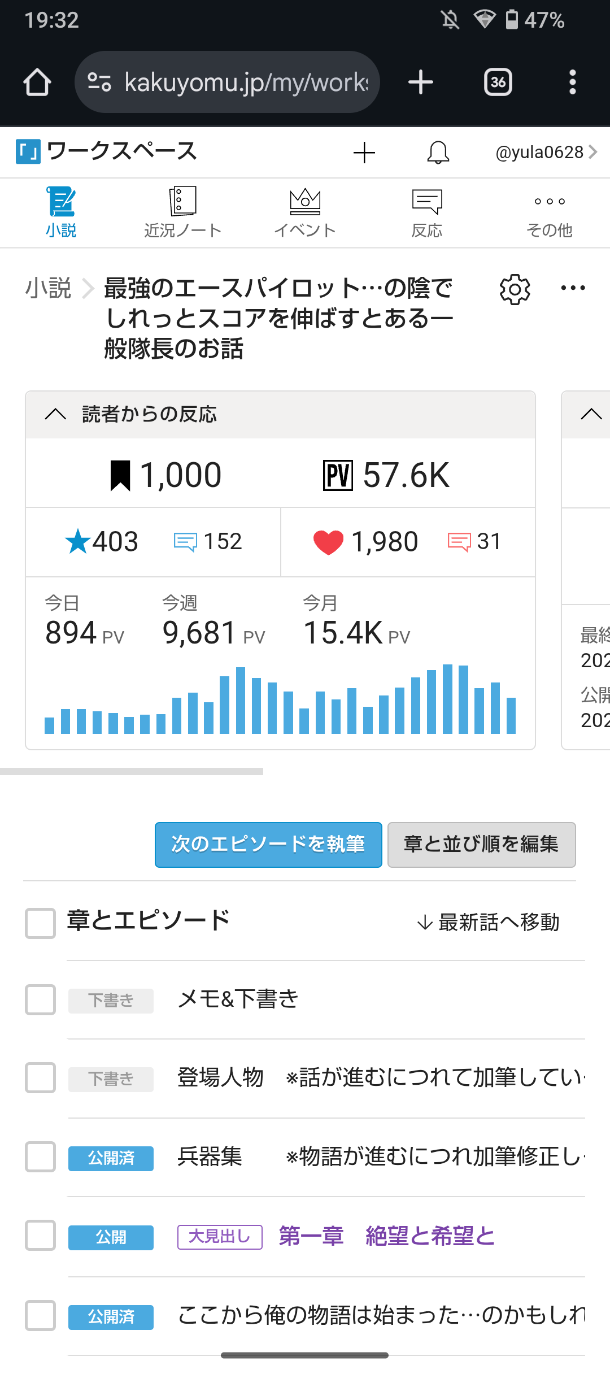Jump via 最新話へ移動 link
The image size is (610, 1374).
488,923
